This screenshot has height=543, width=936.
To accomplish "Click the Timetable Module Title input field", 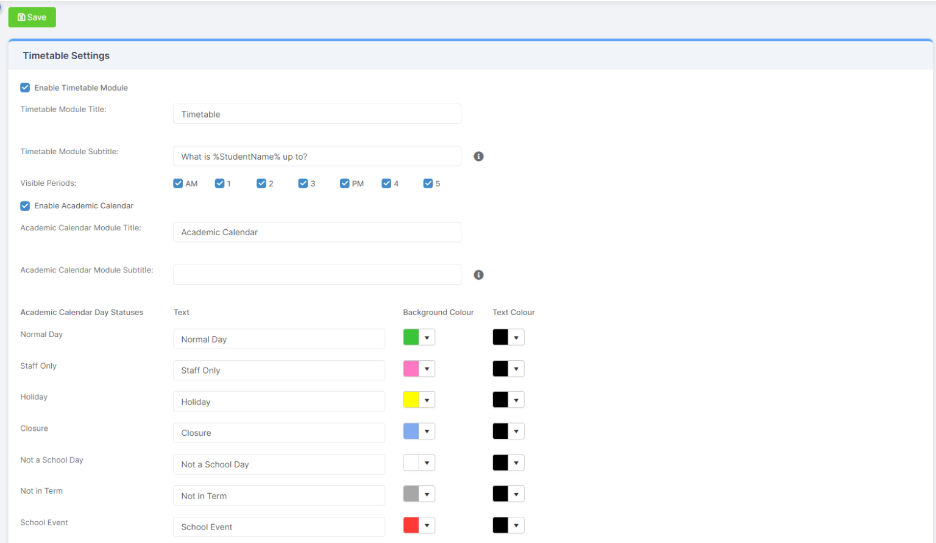I will click(317, 114).
